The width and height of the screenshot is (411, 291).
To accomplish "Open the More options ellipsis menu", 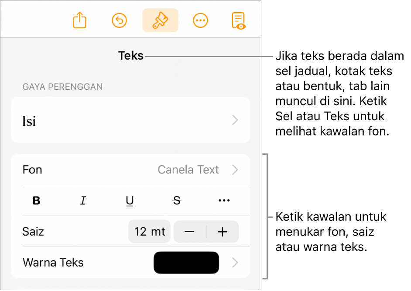I will [x=200, y=20].
